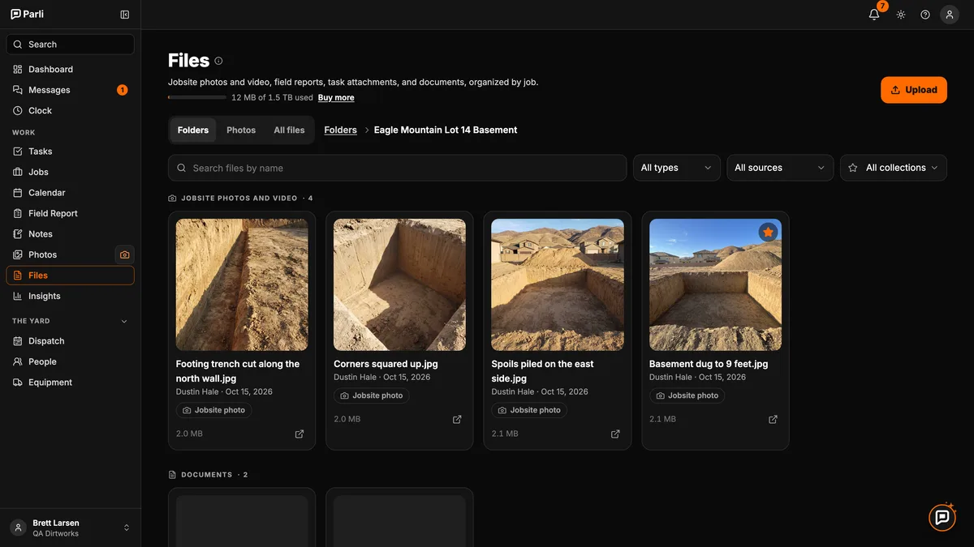Open help question mark icon

click(925, 15)
